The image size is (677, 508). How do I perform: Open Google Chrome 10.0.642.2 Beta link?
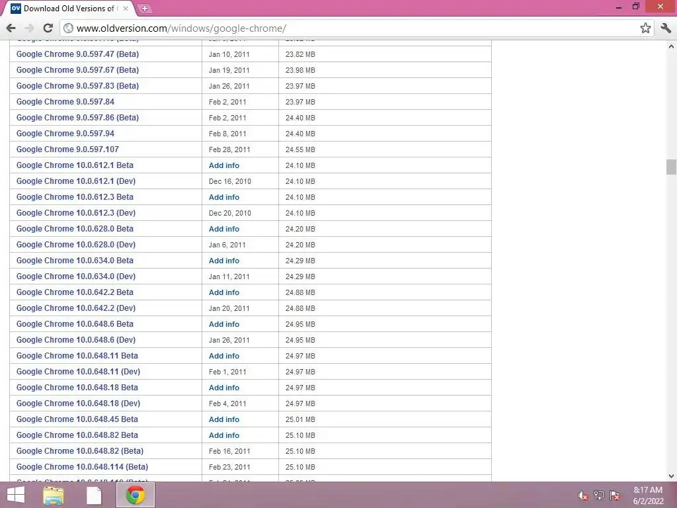coord(75,292)
